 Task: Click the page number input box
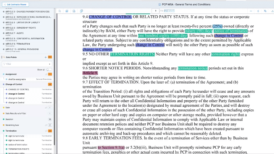click(155, 11)
